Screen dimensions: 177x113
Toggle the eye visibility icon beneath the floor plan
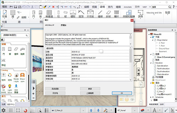pyautogui.click(x=132, y=99)
